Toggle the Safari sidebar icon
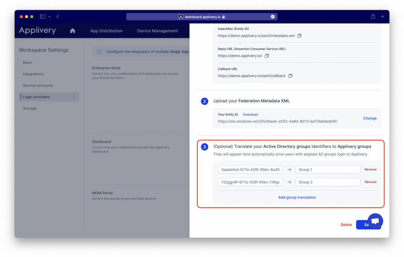The width and height of the screenshot is (404, 257). point(43,17)
